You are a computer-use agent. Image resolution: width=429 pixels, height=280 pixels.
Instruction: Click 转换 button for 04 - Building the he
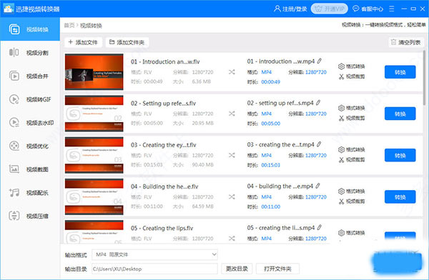tap(400, 196)
